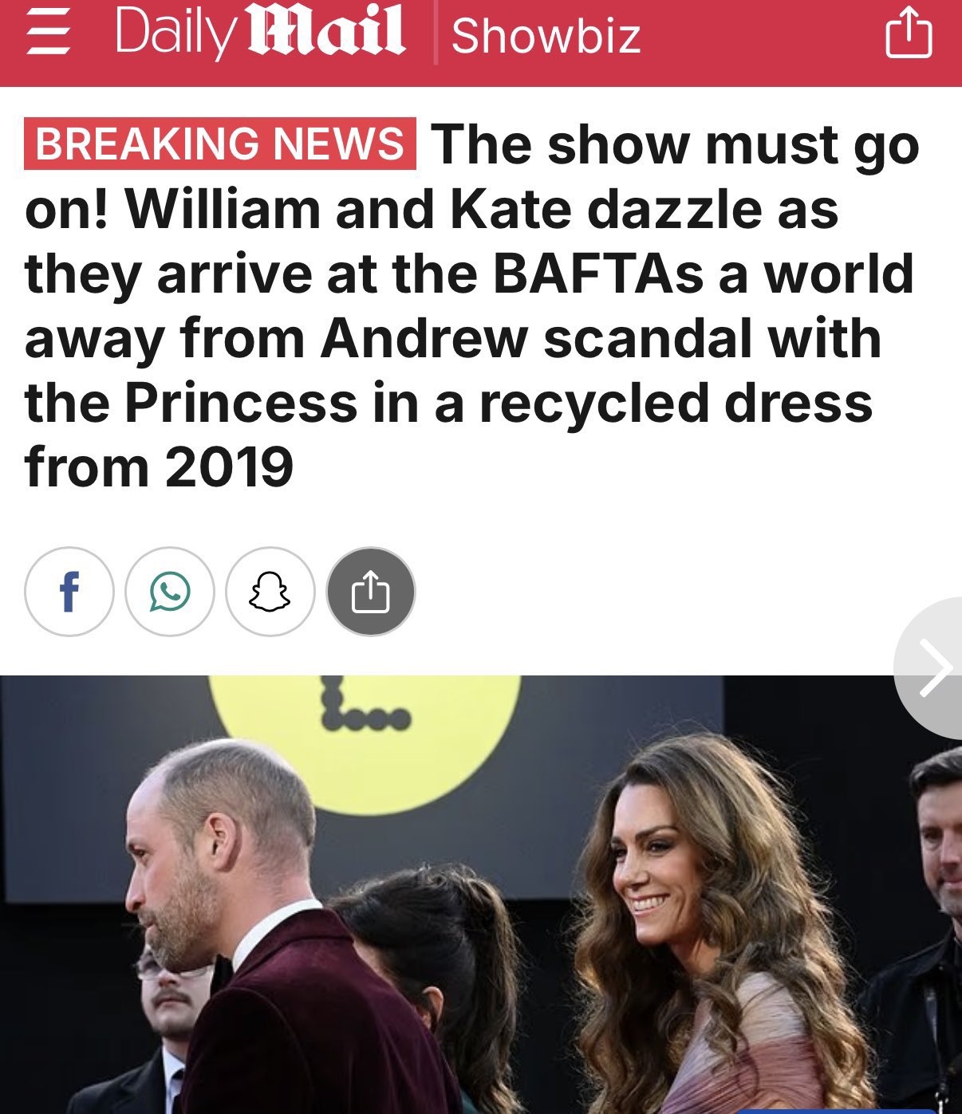Open the hamburger navigation menu
The width and height of the screenshot is (962, 1114).
pyautogui.click(x=47, y=37)
